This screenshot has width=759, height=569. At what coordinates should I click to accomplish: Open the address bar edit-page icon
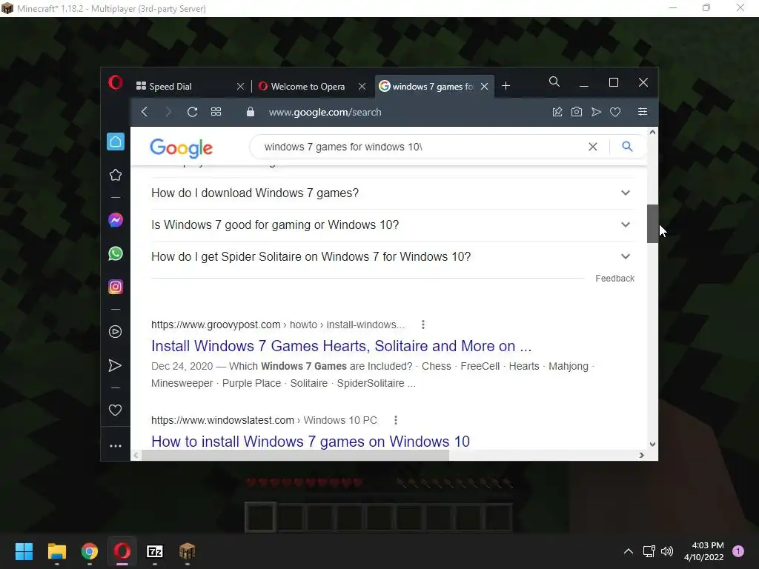557,112
